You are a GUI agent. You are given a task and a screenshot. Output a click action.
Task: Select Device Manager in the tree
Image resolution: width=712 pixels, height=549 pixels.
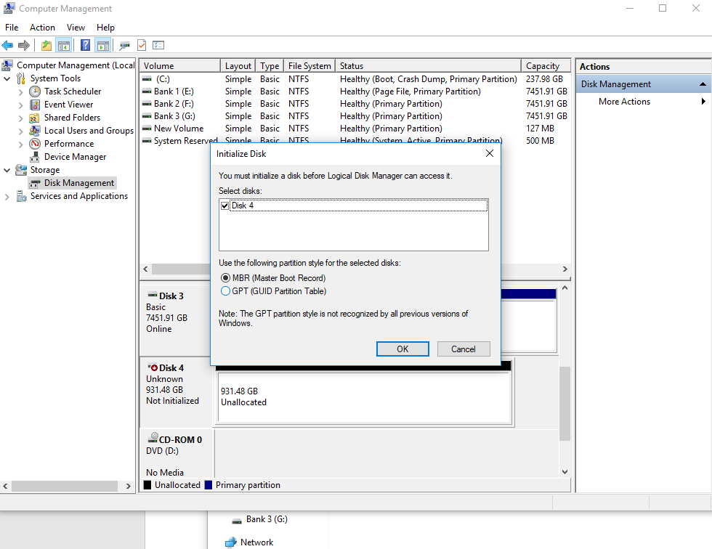(75, 157)
